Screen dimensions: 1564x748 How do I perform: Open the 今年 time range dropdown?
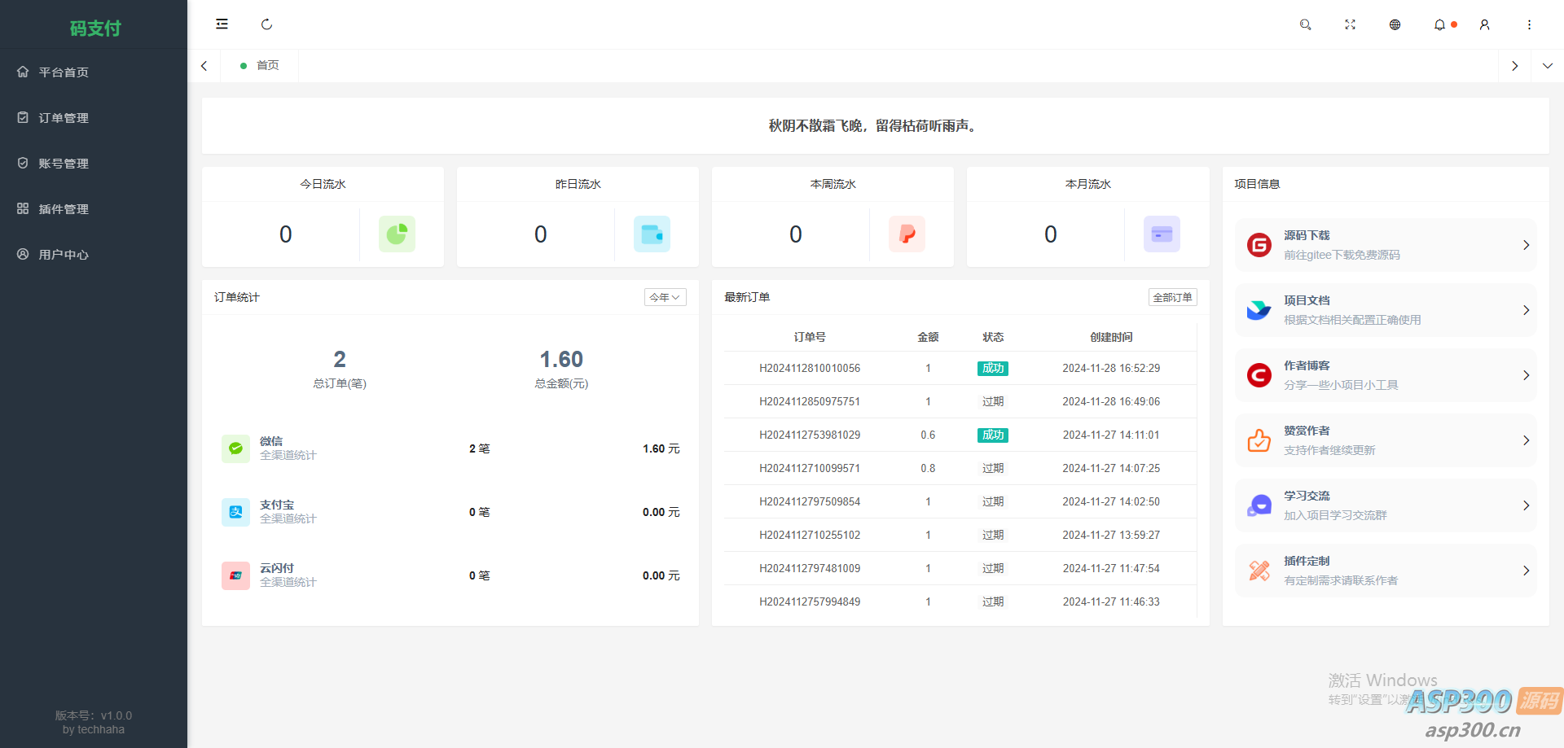(x=665, y=297)
